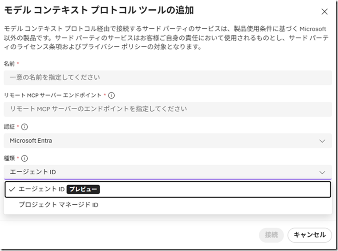Click the info icon next to 種類

(25, 158)
